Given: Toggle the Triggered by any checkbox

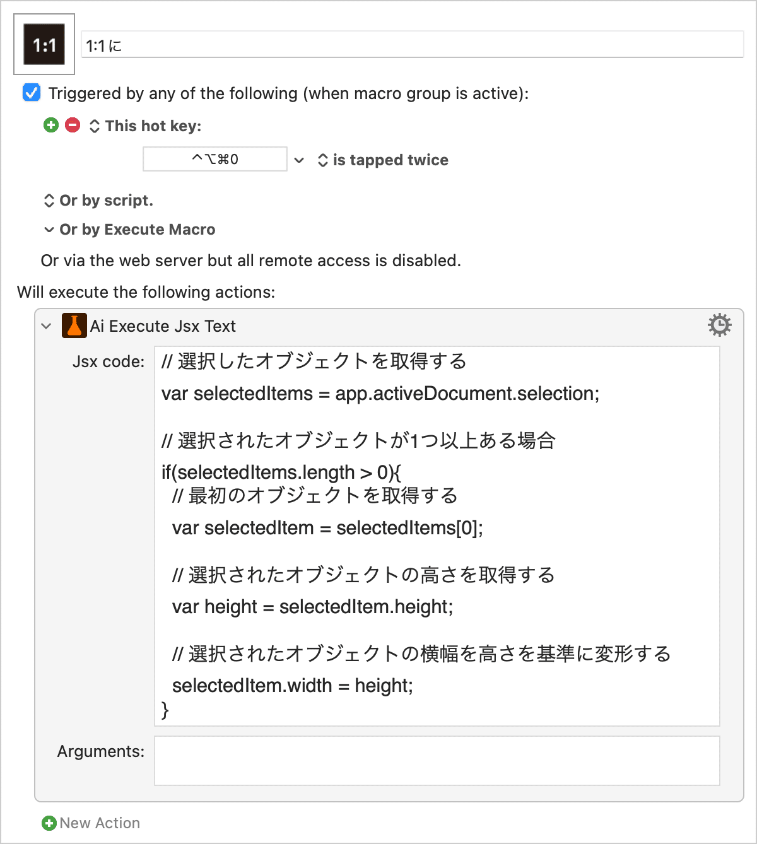Looking at the screenshot, I should pyautogui.click(x=32, y=93).
